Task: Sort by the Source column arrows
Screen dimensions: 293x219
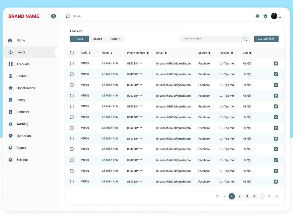Action: 209,53
